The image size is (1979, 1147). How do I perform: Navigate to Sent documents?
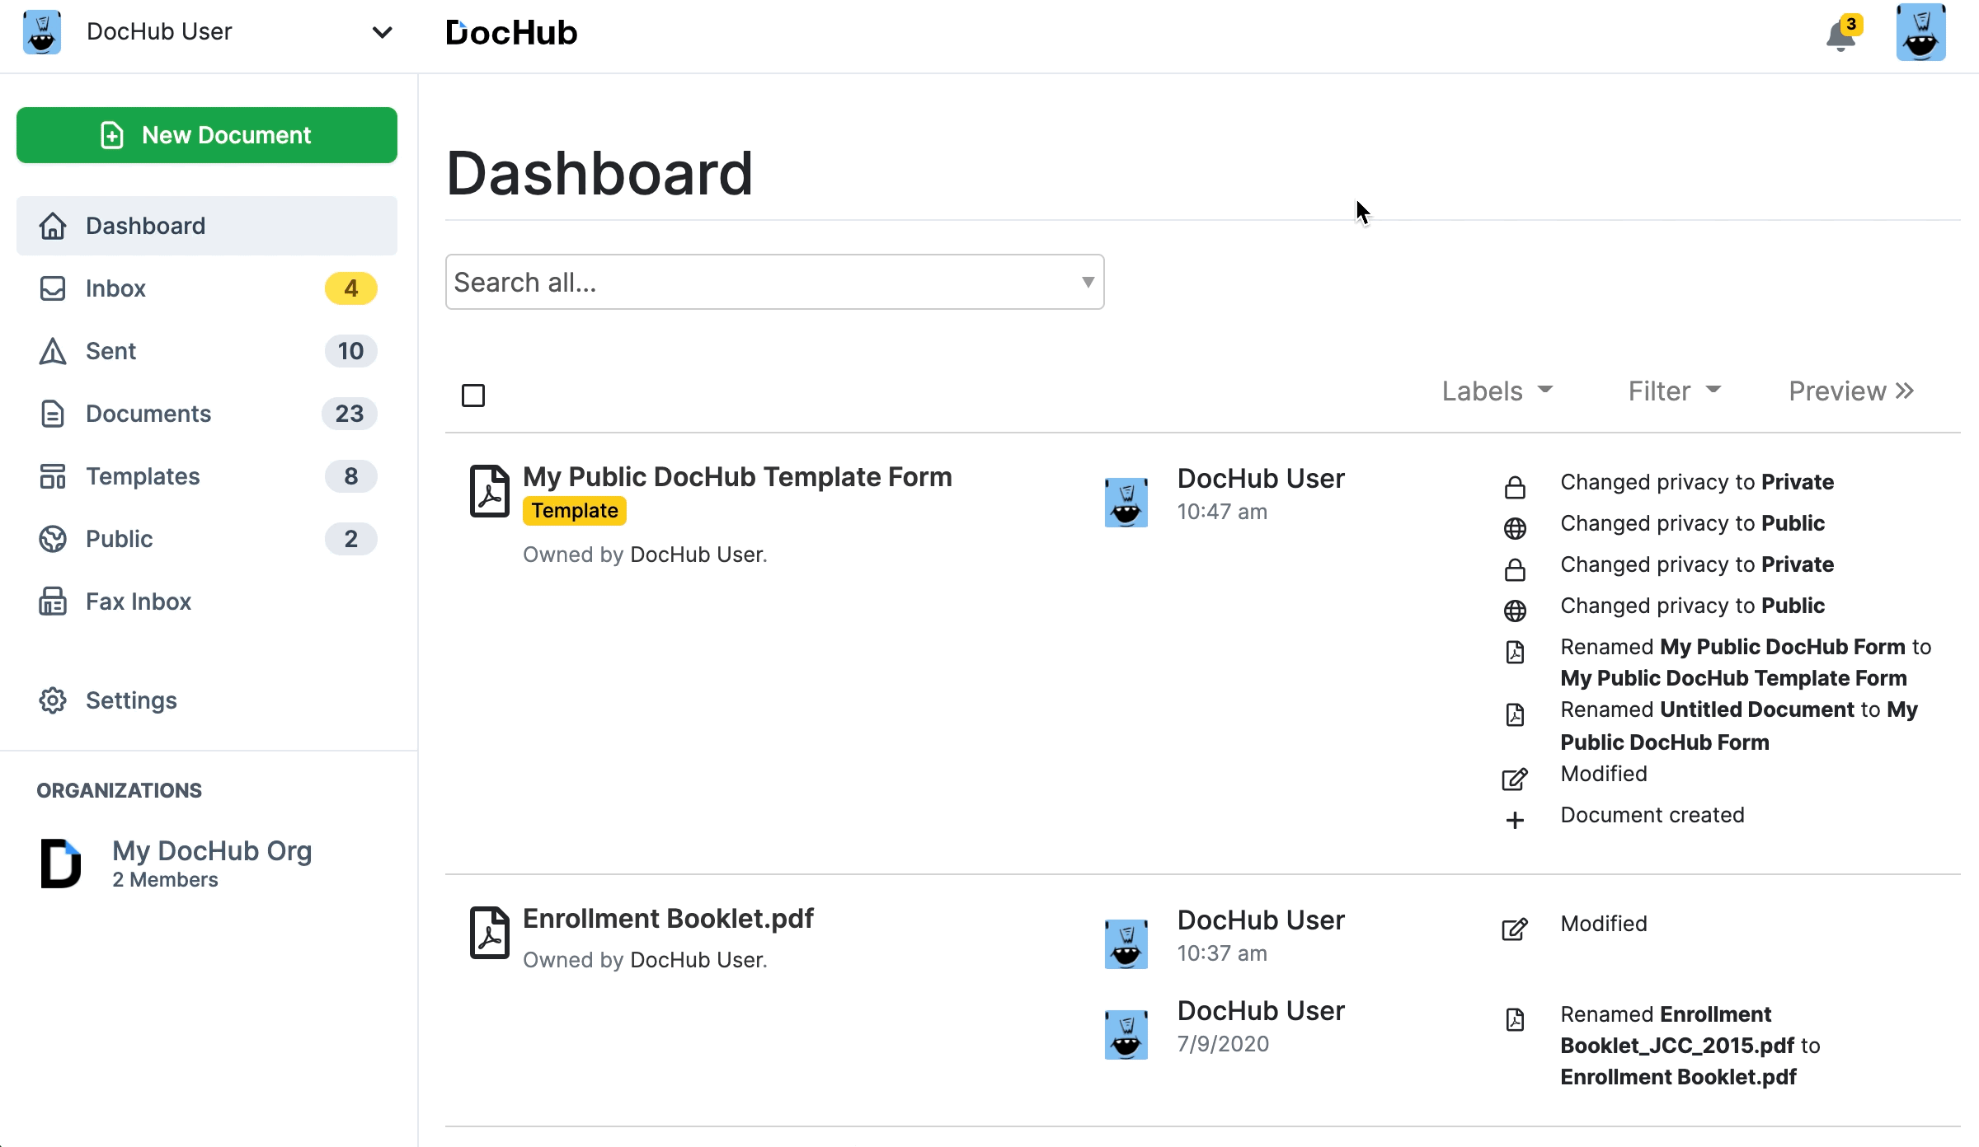coord(110,351)
